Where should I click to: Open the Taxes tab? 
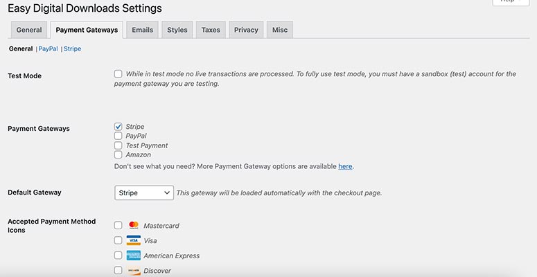tap(211, 30)
